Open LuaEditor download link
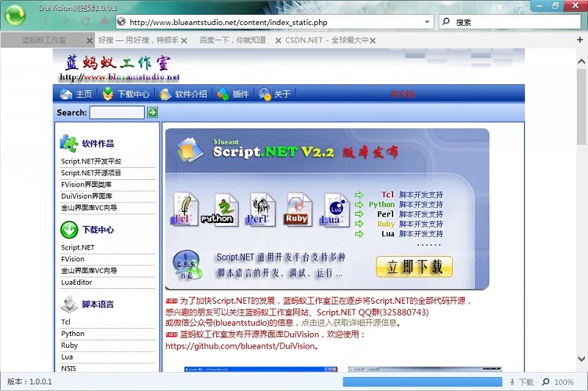The image size is (588, 391). [x=76, y=282]
